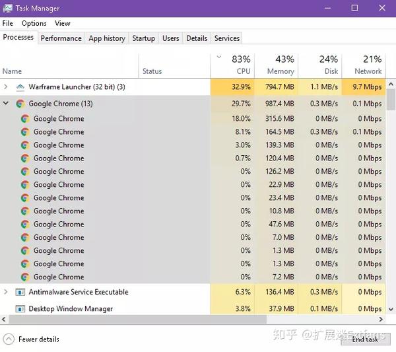The image size is (396, 352).
Task: Click the Chrome icon in the 47.6 MB row
Action: pyautogui.click(x=25, y=224)
